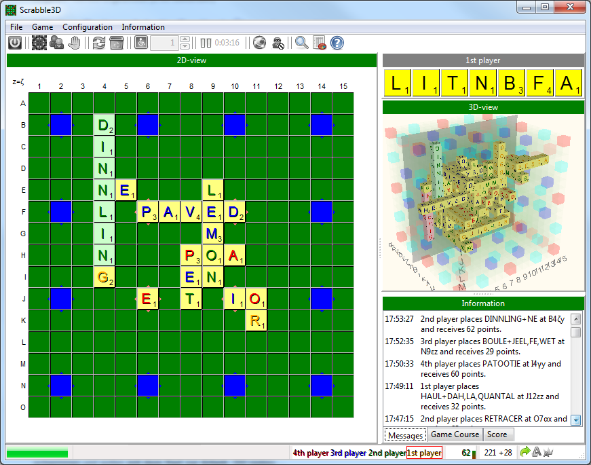Click the blocked spy user icon

278,43
